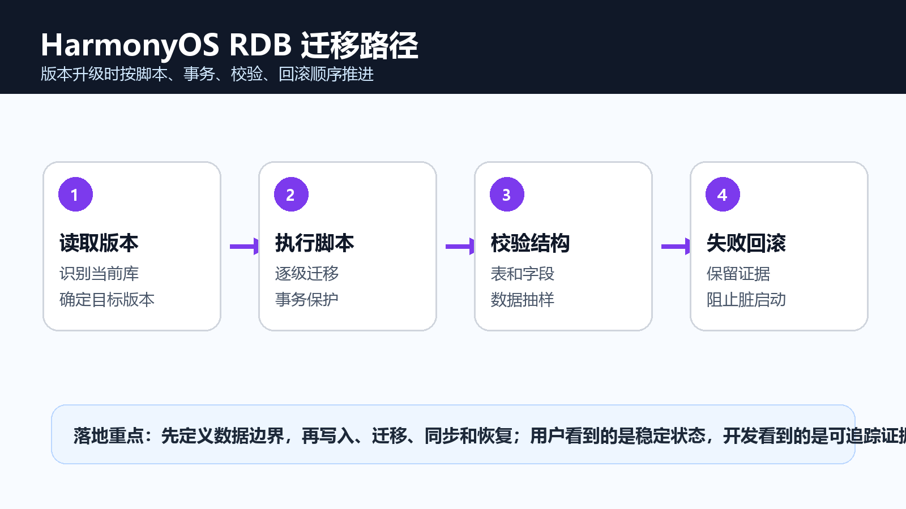
Task: Click the 逐级迁移 line
Action: [307, 274]
